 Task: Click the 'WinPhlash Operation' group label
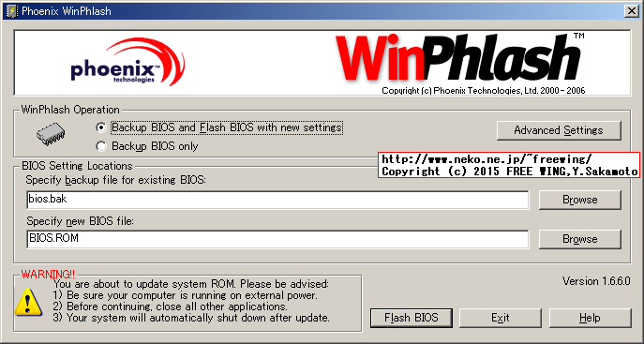tap(70, 110)
